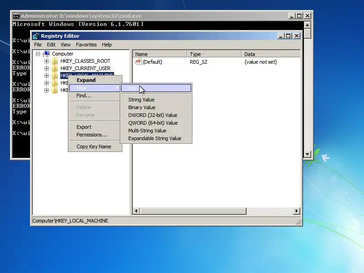Select Copy Key Name
364x273 pixels.
click(95, 147)
